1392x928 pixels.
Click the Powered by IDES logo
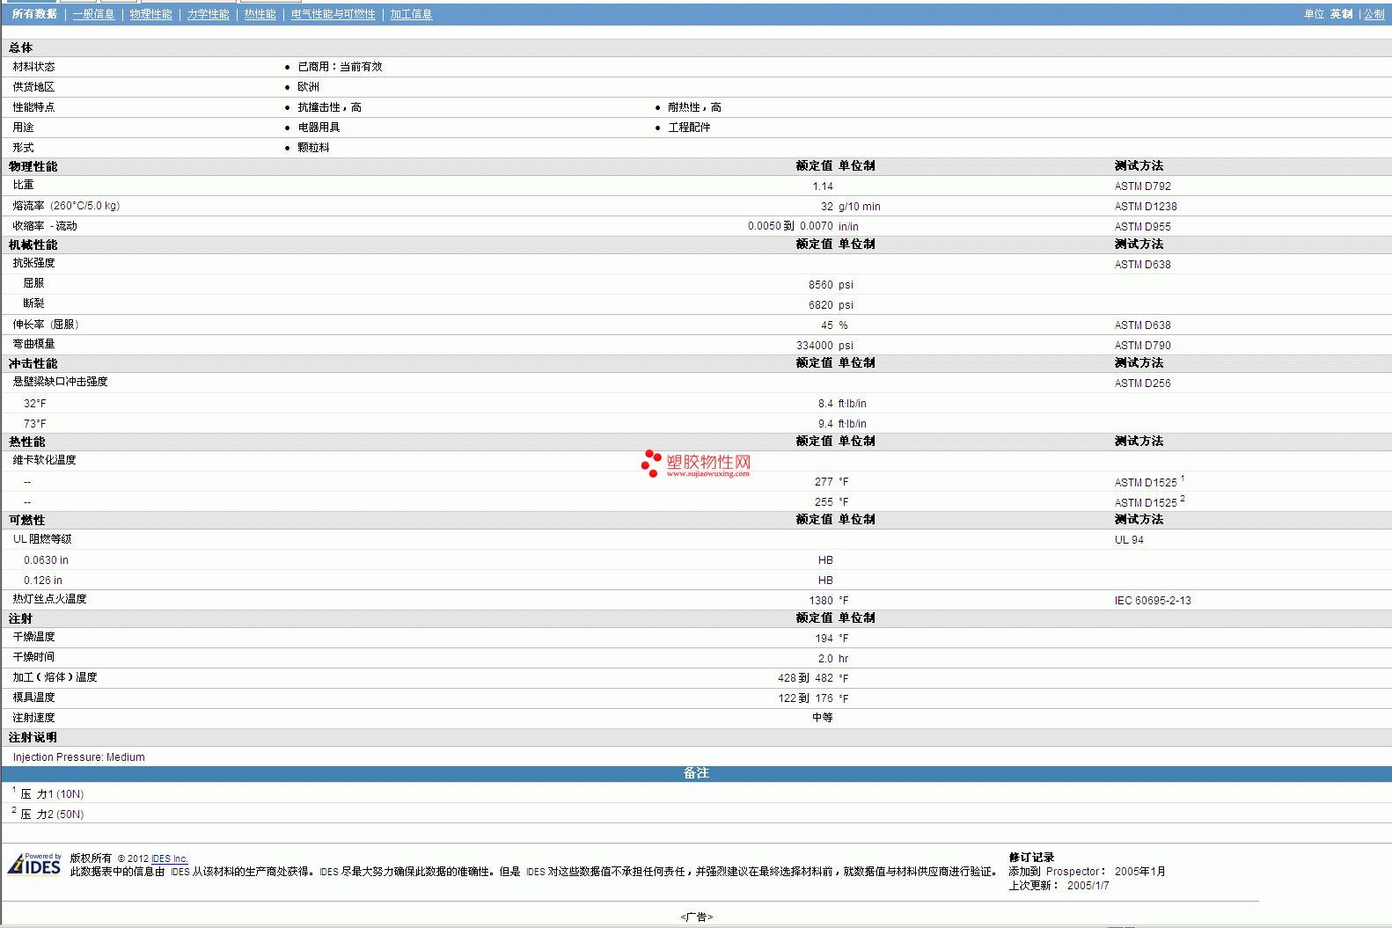[34, 865]
